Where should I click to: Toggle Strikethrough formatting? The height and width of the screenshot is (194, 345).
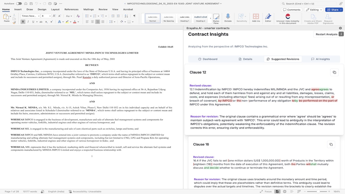(41, 22)
